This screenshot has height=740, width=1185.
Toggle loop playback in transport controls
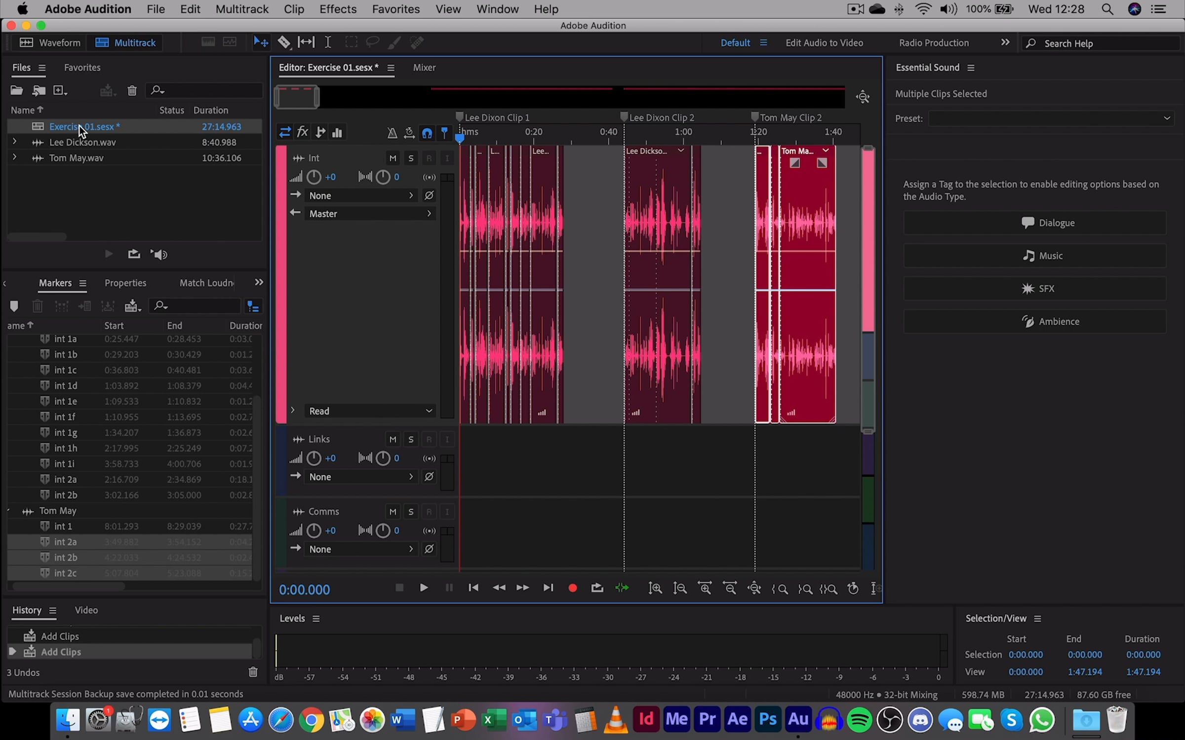pos(597,588)
